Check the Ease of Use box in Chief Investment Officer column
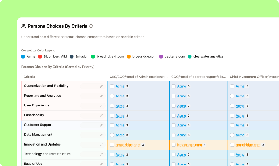 point(232,164)
